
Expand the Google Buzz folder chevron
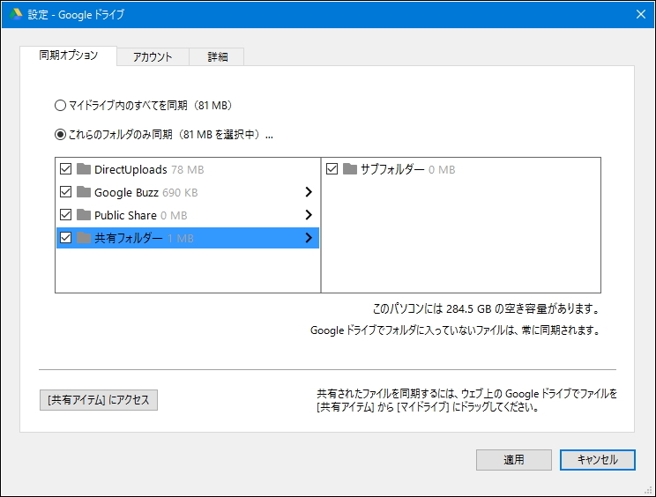pyautogui.click(x=309, y=192)
